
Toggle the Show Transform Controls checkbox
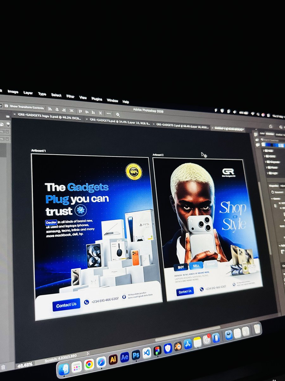pos(6,106)
